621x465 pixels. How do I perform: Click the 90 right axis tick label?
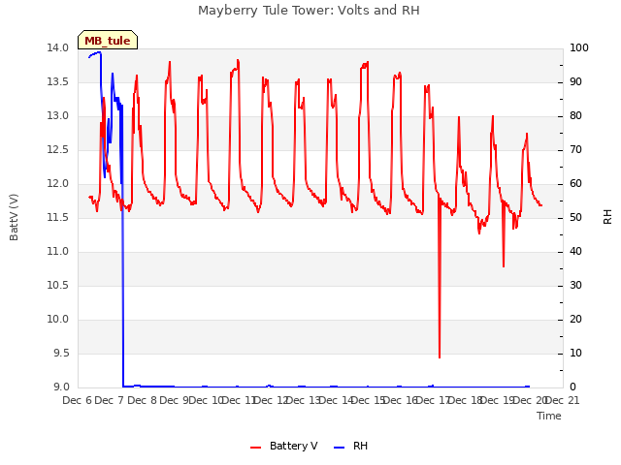(575, 81)
